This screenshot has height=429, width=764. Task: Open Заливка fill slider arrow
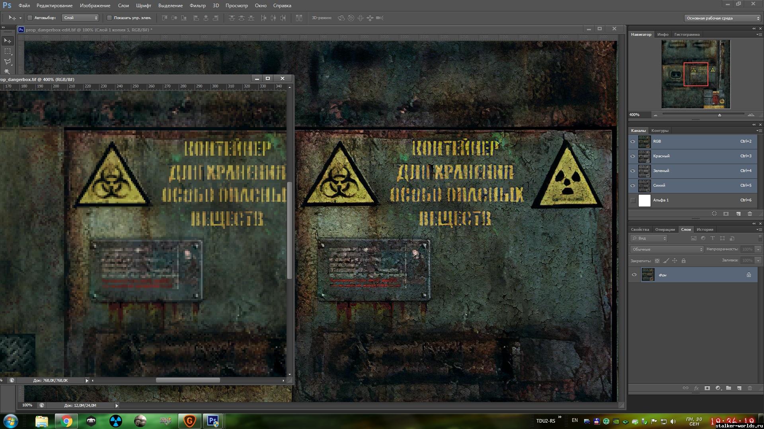click(x=758, y=261)
